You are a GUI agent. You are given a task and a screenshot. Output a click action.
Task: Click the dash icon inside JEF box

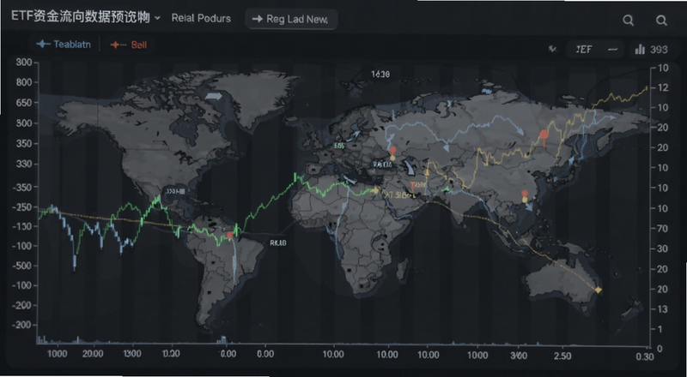pos(613,50)
